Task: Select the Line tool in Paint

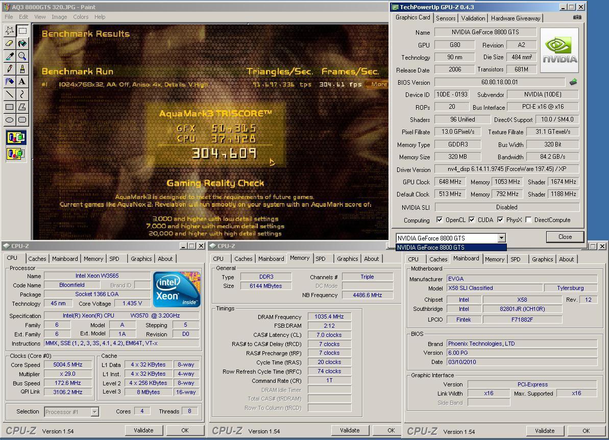Action: (x=10, y=94)
